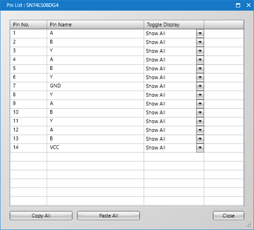Select pin name B in row 13
The width and height of the screenshot is (254, 230).
point(95,139)
